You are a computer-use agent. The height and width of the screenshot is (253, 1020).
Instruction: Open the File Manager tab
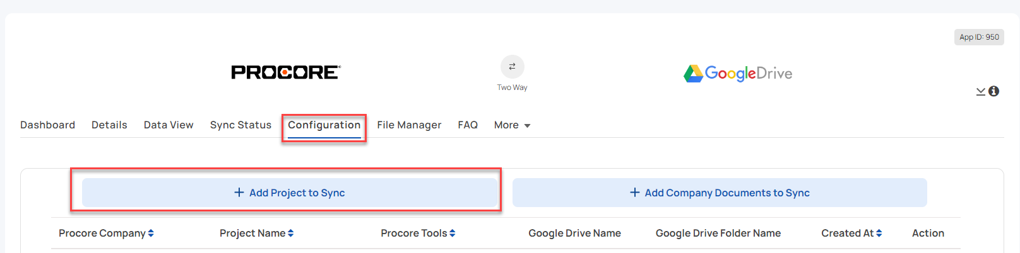[409, 125]
